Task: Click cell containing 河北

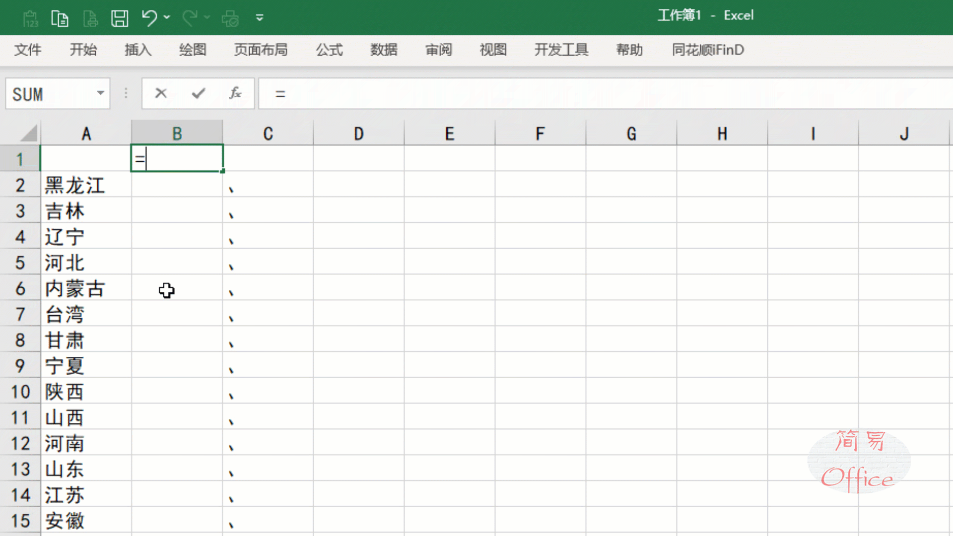Action: [86, 262]
